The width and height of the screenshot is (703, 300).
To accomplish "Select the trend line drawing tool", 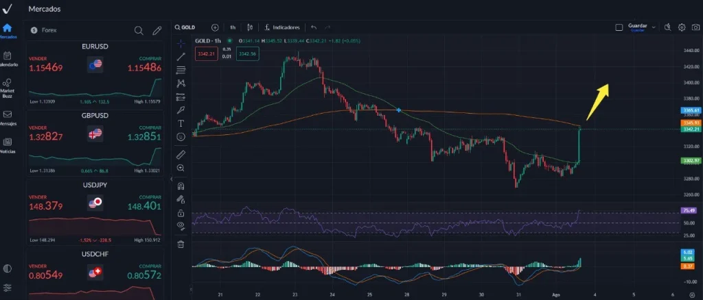I will coord(181,57).
